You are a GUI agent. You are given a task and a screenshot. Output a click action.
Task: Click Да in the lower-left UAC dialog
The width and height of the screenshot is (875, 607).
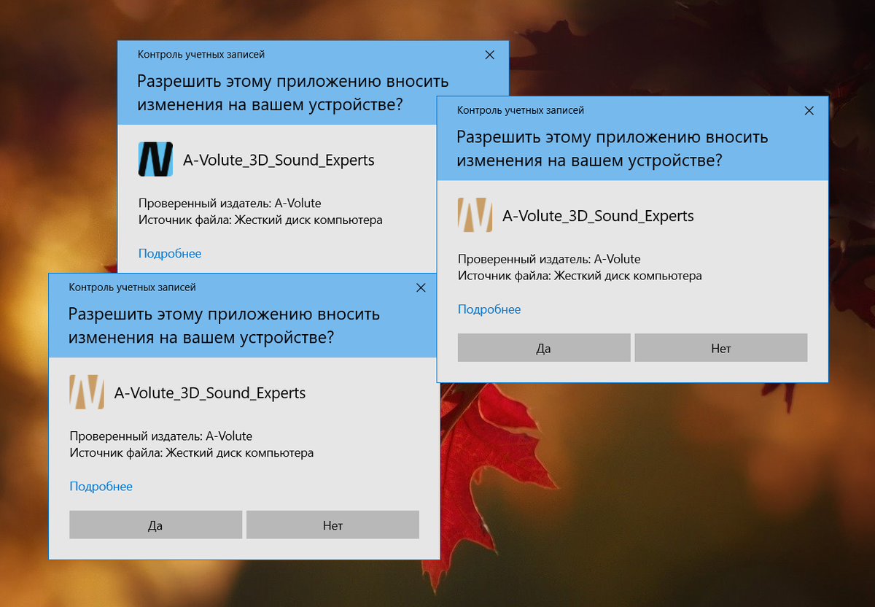(155, 525)
